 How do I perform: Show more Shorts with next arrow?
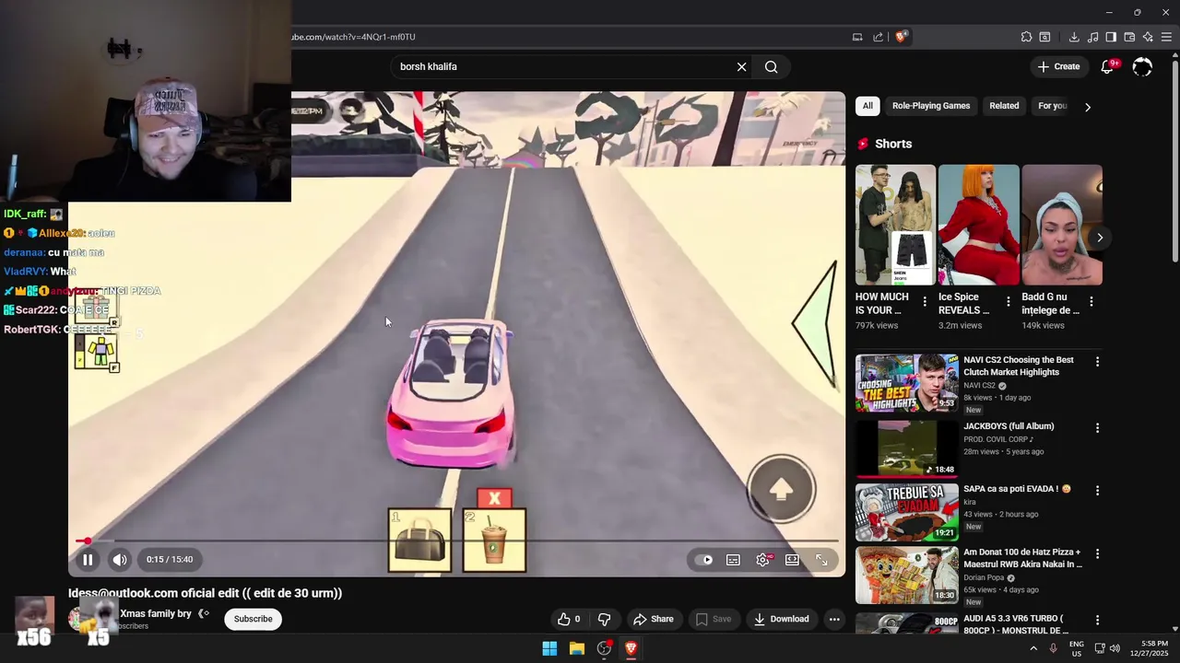[1100, 238]
